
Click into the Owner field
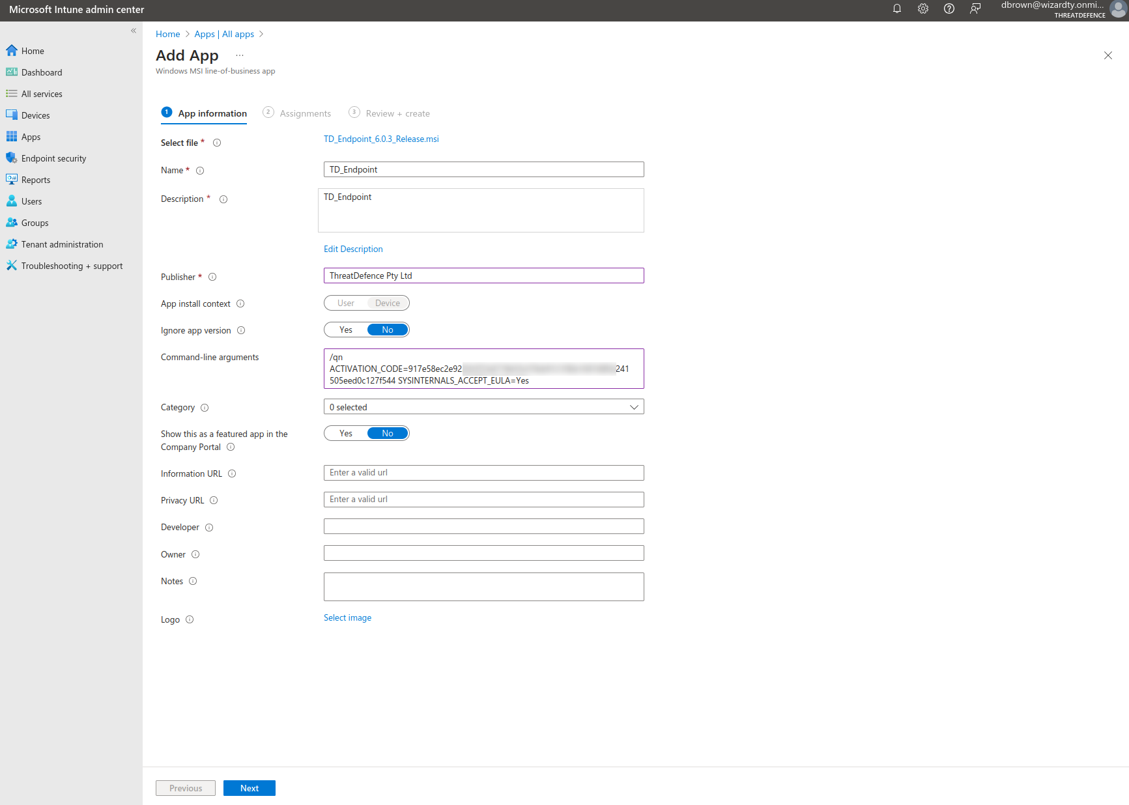[484, 554]
